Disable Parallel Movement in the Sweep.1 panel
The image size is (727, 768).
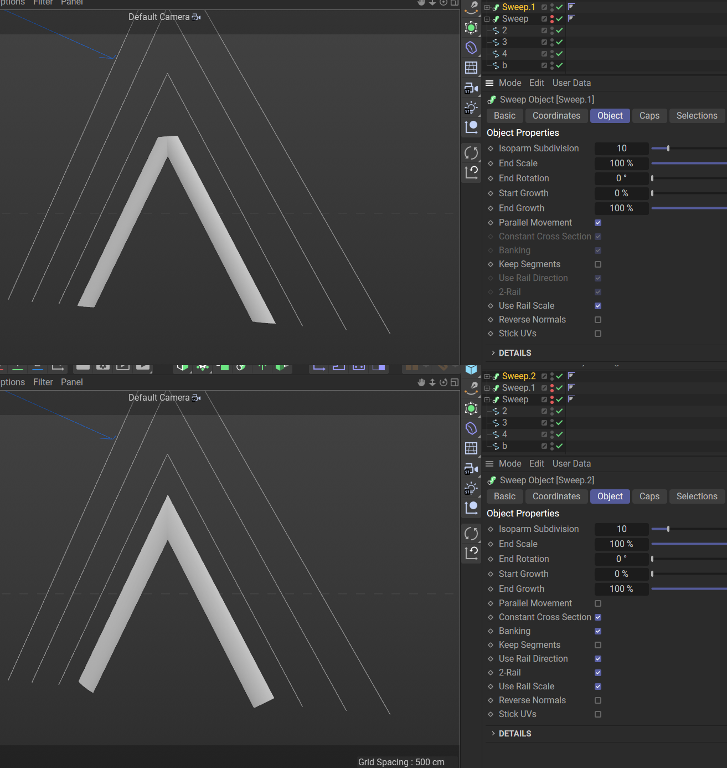coord(598,223)
